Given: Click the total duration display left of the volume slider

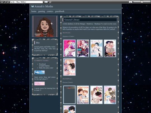Looking at the screenshot, I should [130, 2].
